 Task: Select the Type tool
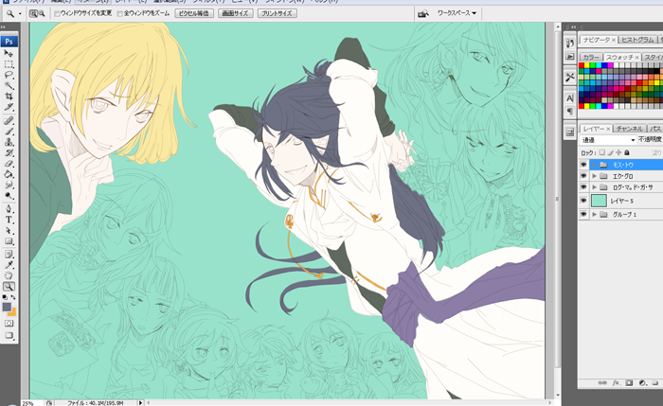[9, 220]
